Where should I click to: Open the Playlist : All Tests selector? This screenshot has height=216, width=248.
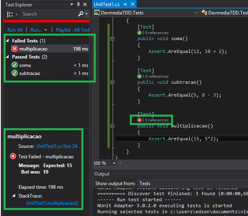(x=73, y=30)
